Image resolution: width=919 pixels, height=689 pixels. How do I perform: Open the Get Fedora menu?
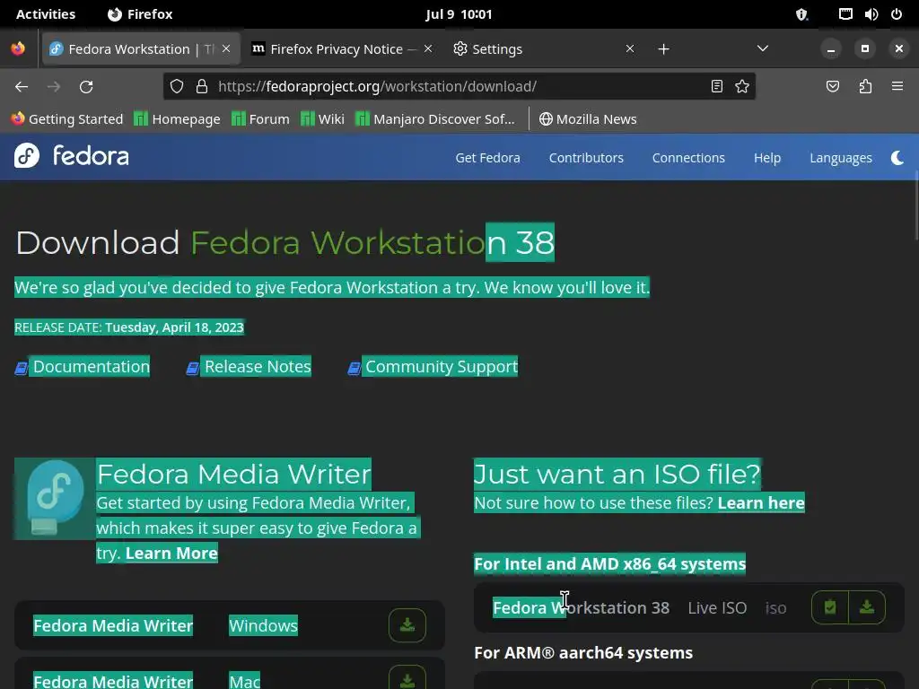pyautogui.click(x=487, y=158)
